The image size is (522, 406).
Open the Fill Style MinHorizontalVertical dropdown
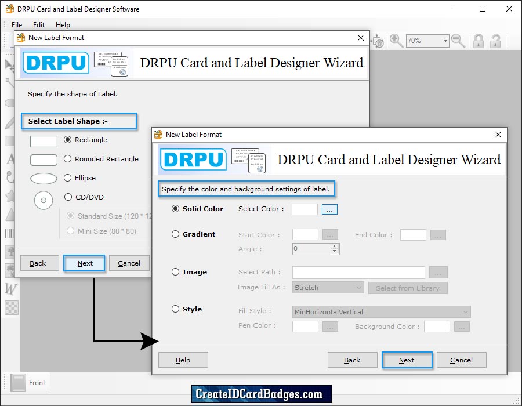click(x=382, y=312)
